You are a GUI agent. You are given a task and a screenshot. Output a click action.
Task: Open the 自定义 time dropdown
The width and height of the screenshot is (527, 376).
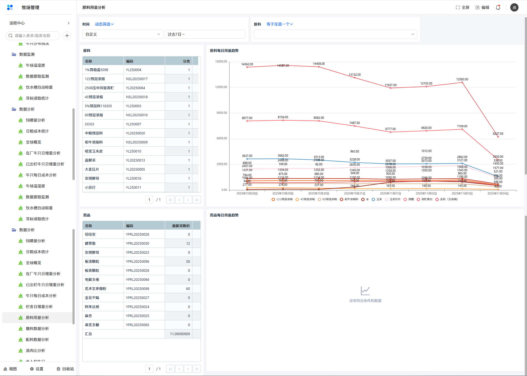(x=122, y=34)
